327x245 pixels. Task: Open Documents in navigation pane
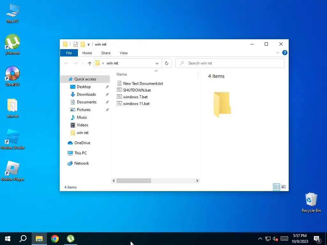(x=87, y=102)
